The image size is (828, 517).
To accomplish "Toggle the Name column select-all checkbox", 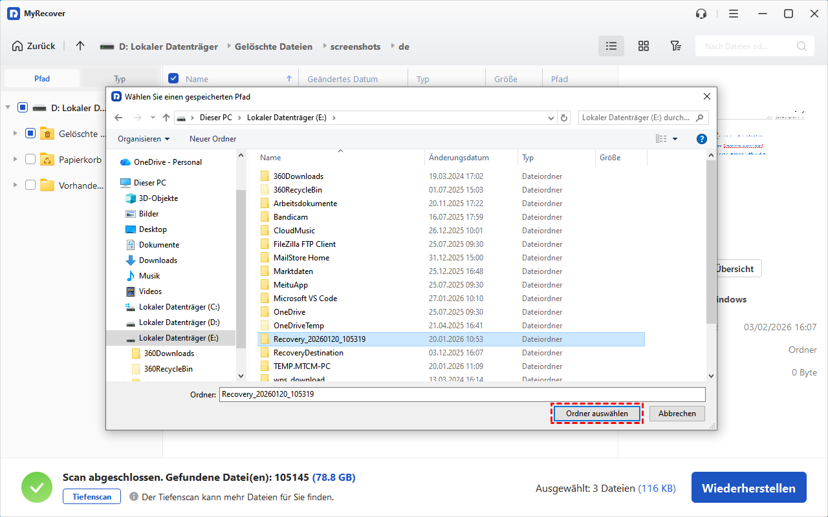I will (x=173, y=79).
